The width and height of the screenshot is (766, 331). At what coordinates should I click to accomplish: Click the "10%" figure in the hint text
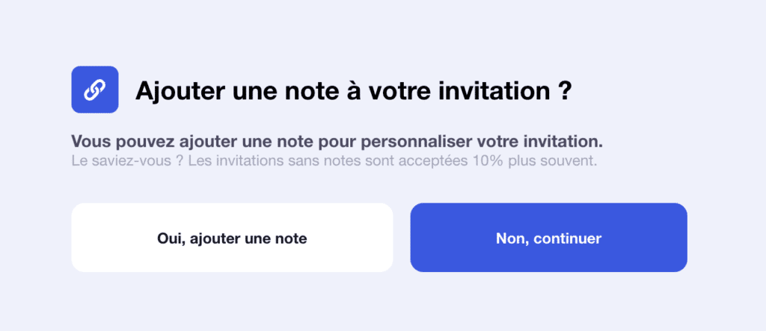click(x=488, y=161)
